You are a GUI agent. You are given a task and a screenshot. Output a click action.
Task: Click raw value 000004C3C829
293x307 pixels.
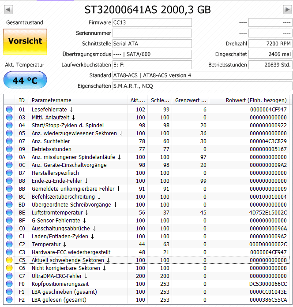(x=268, y=141)
